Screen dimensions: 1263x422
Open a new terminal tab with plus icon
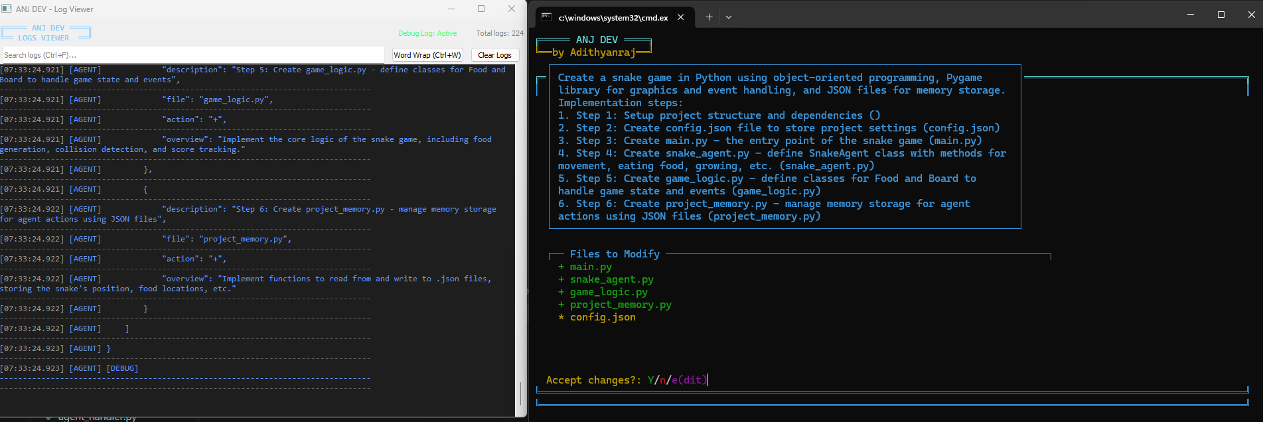click(x=709, y=17)
